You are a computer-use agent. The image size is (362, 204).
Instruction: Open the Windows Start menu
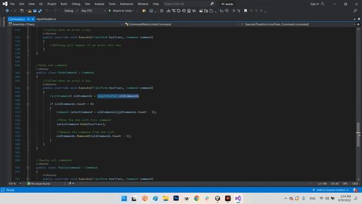tap(124, 198)
